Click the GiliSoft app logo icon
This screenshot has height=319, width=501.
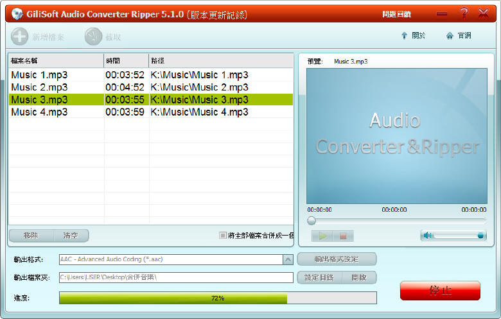(17, 14)
